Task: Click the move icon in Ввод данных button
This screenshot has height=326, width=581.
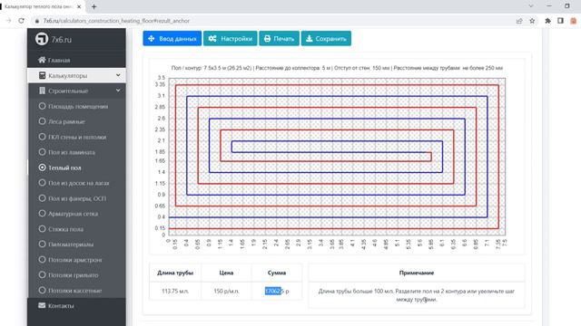Action: [152, 38]
